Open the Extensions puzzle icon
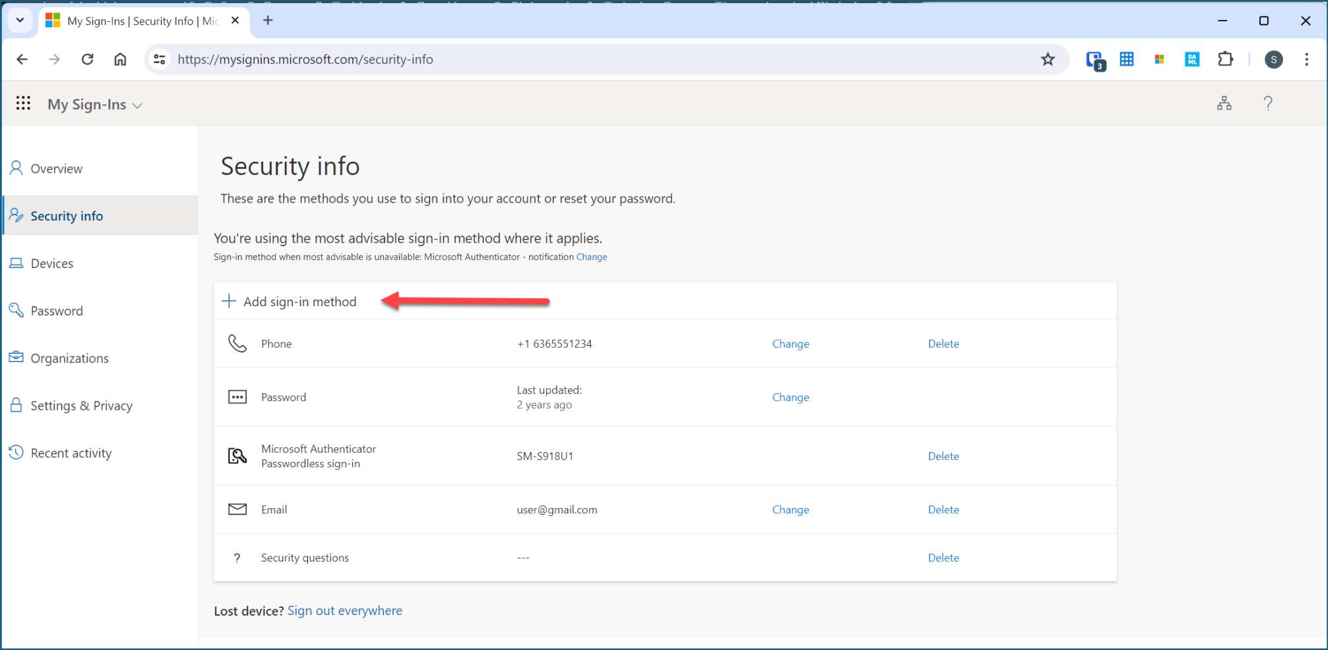This screenshot has width=1328, height=650. pyautogui.click(x=1225, y=59)
